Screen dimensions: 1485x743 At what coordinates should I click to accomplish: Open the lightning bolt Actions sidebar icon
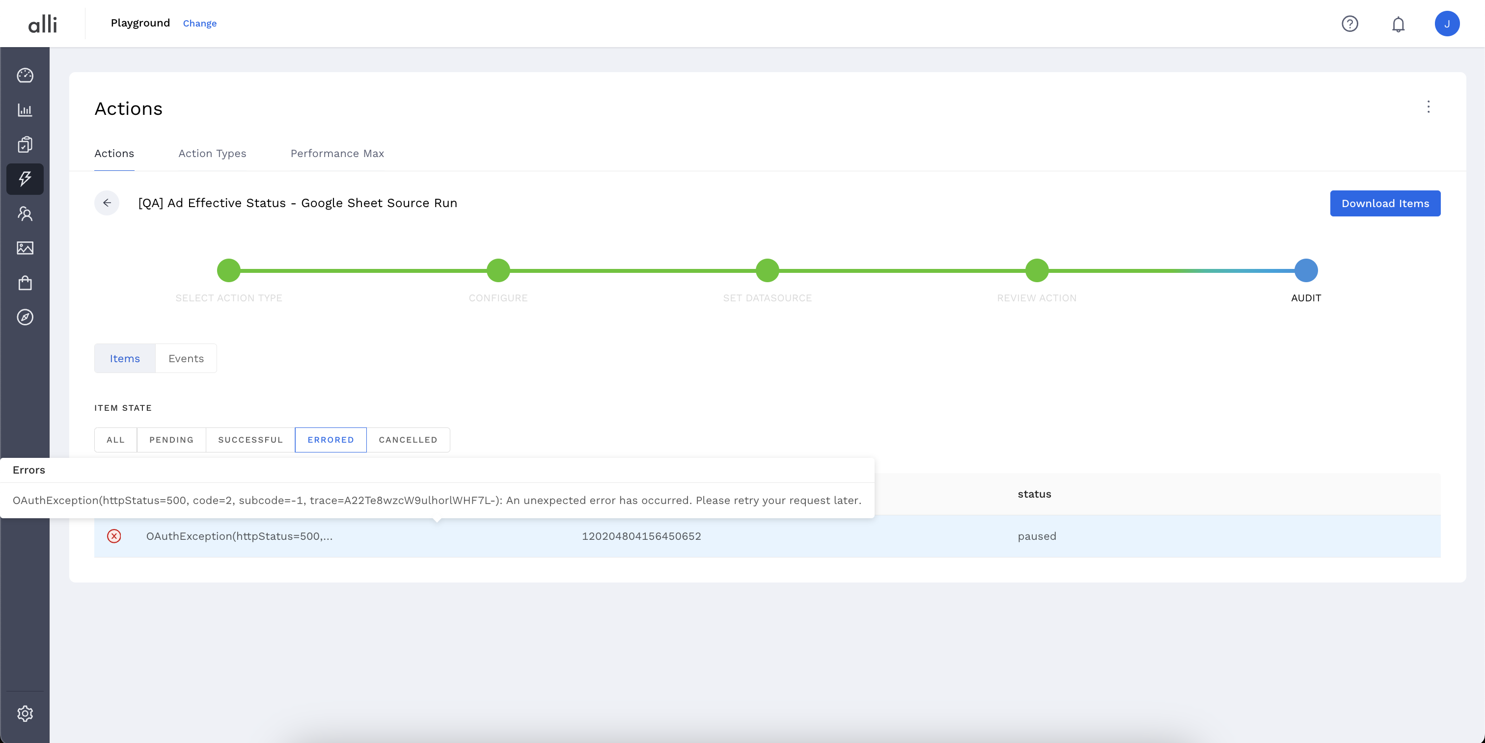(25, 179)
